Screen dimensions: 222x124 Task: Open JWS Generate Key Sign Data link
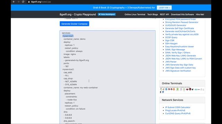(179, 65)
